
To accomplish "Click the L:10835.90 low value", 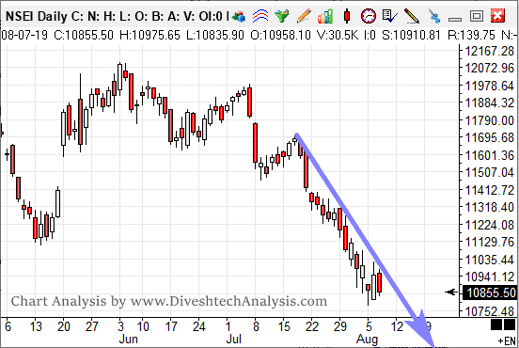I will 215,35.
